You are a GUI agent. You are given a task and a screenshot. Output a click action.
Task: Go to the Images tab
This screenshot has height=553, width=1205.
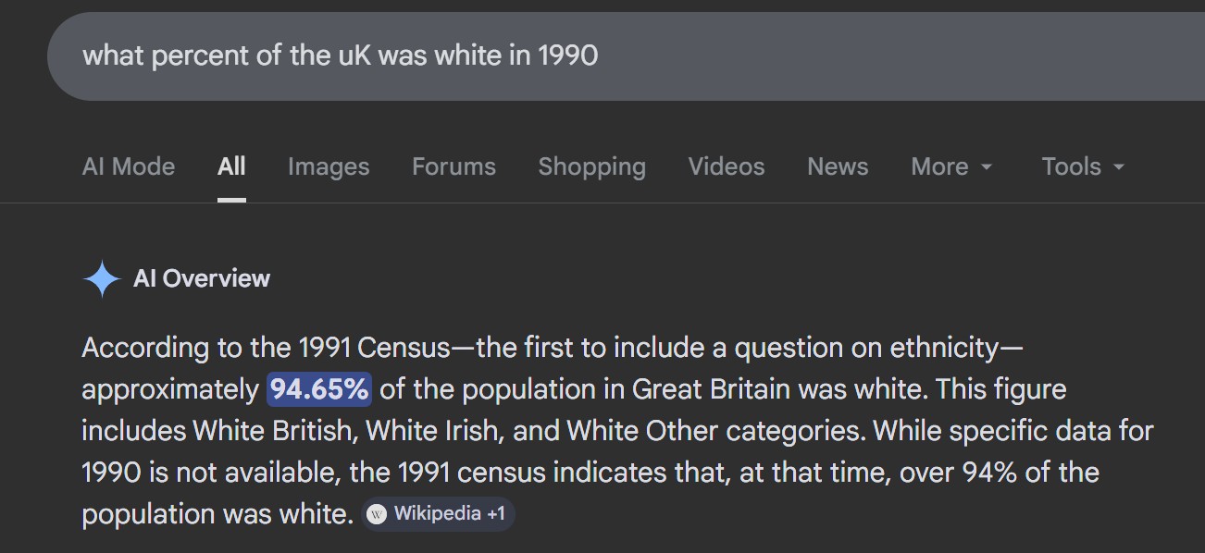(x=329, y=166)
